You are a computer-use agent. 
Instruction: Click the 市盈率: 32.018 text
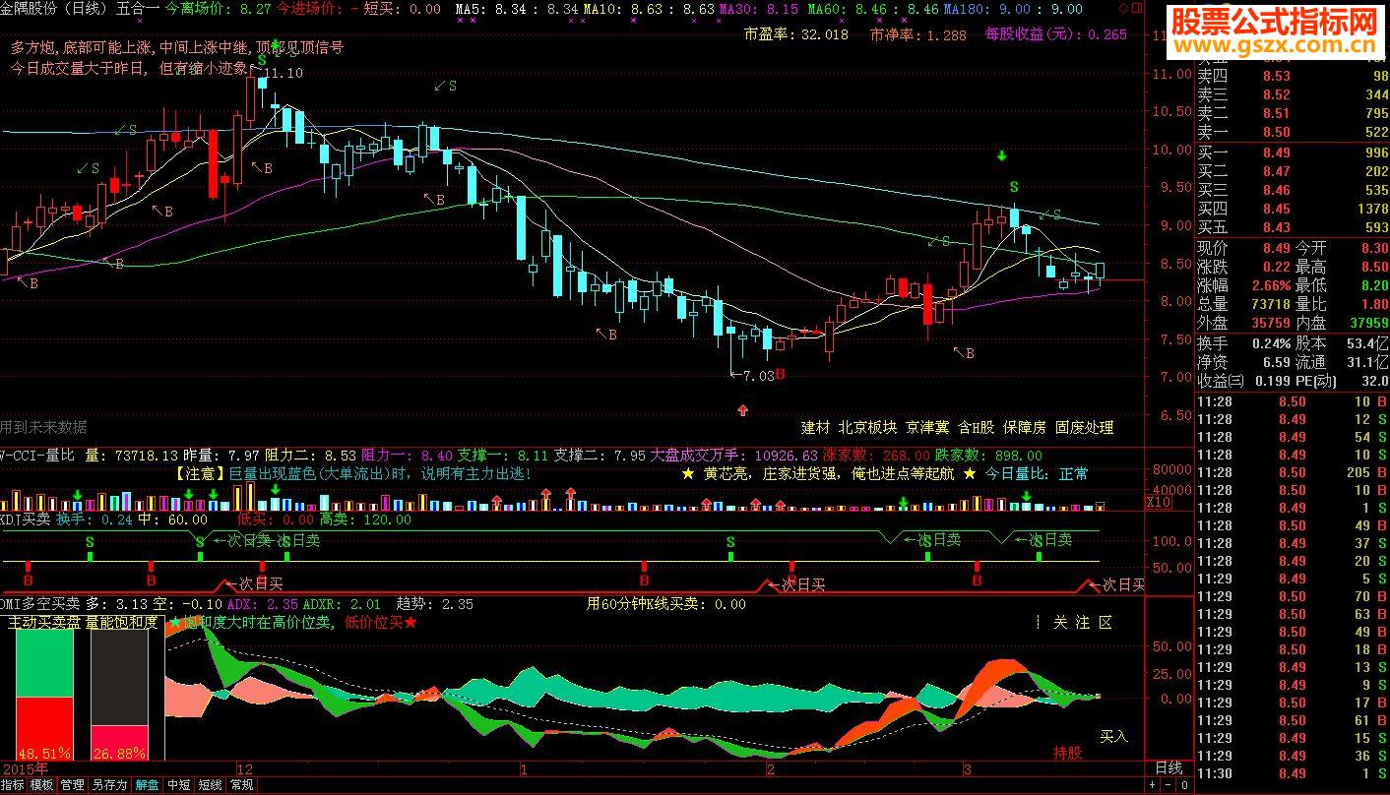[x=795, y=34]
